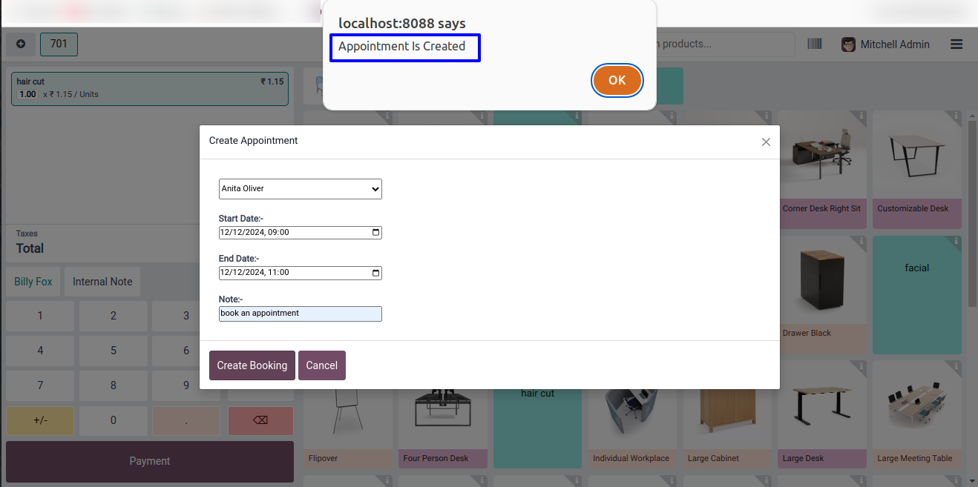
Task: Expand the Anita Oliver customer dropdown
Action: click(300, 189)
